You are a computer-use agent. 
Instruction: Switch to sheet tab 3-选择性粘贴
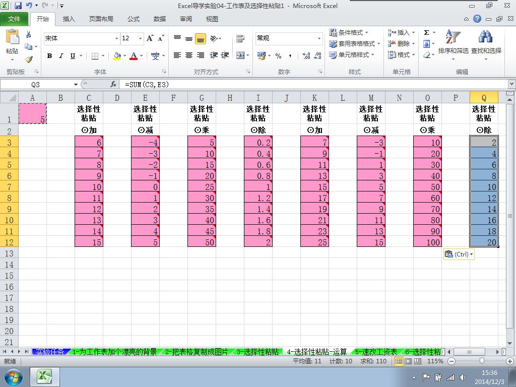point(257,352)
